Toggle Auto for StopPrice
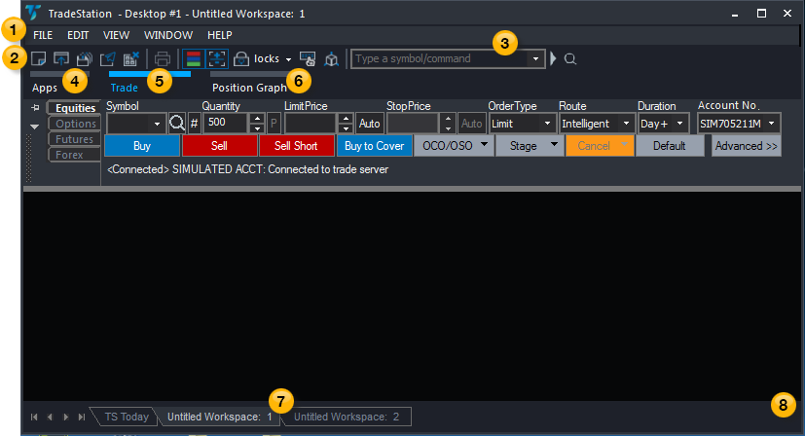Image resolution: width=805 pixels, height=436 pixels. coord(471,124)
